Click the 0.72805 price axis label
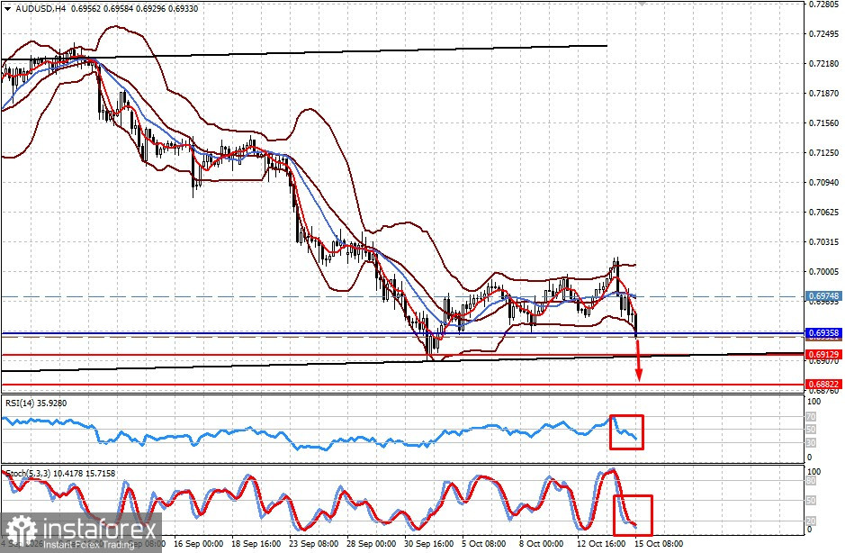Viewport: 845px width, 553px height. pos(824,5)
